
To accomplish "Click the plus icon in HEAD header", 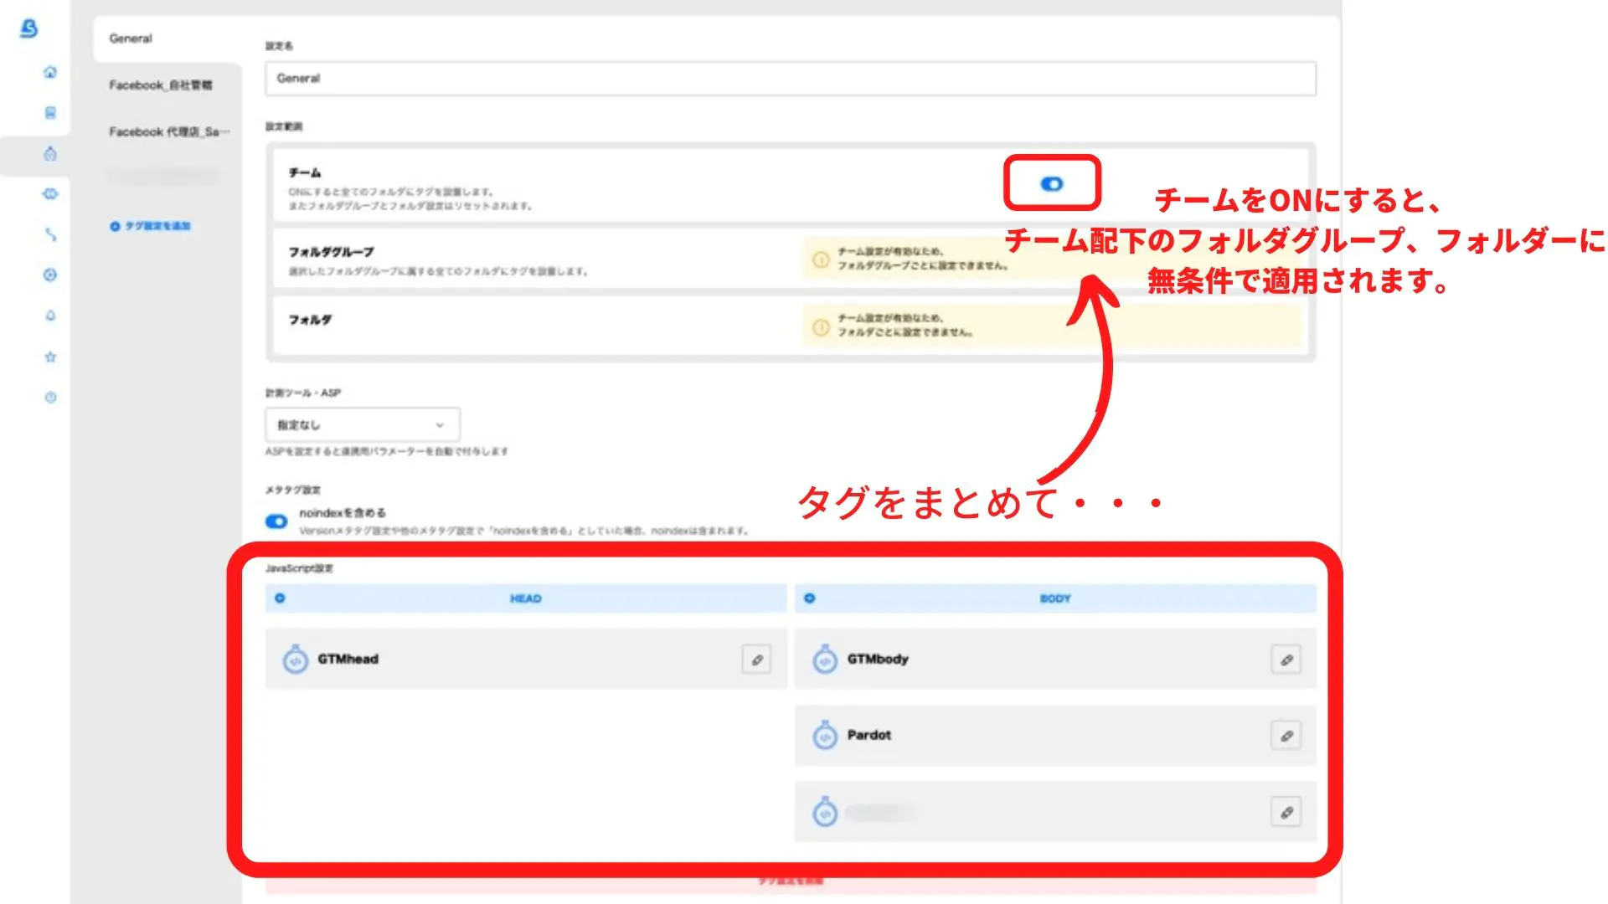I will (x=280, y=598).
